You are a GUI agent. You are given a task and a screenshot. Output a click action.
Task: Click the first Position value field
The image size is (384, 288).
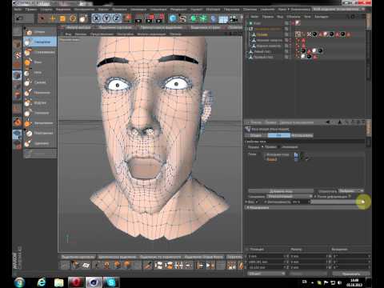266,256
